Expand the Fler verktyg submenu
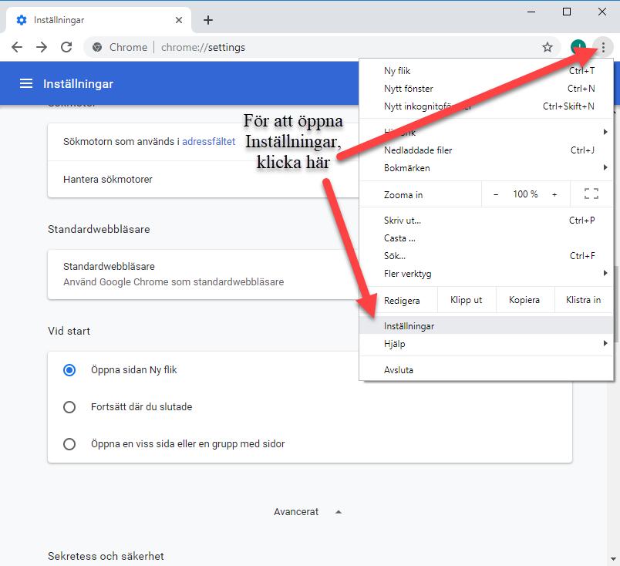The image size is (620, 566). 487,273
